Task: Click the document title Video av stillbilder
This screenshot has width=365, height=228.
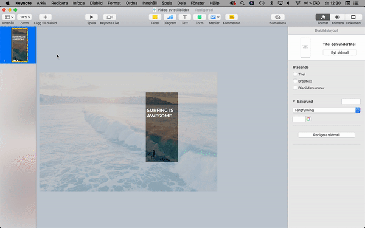Action: point(173,10)
